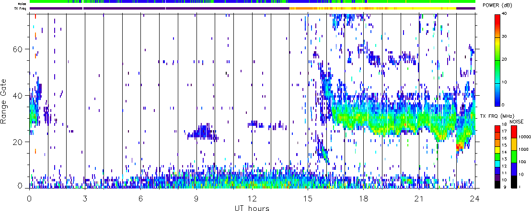
Task: Click the "3" tick label on UT axis
Action: coord(85,198)
